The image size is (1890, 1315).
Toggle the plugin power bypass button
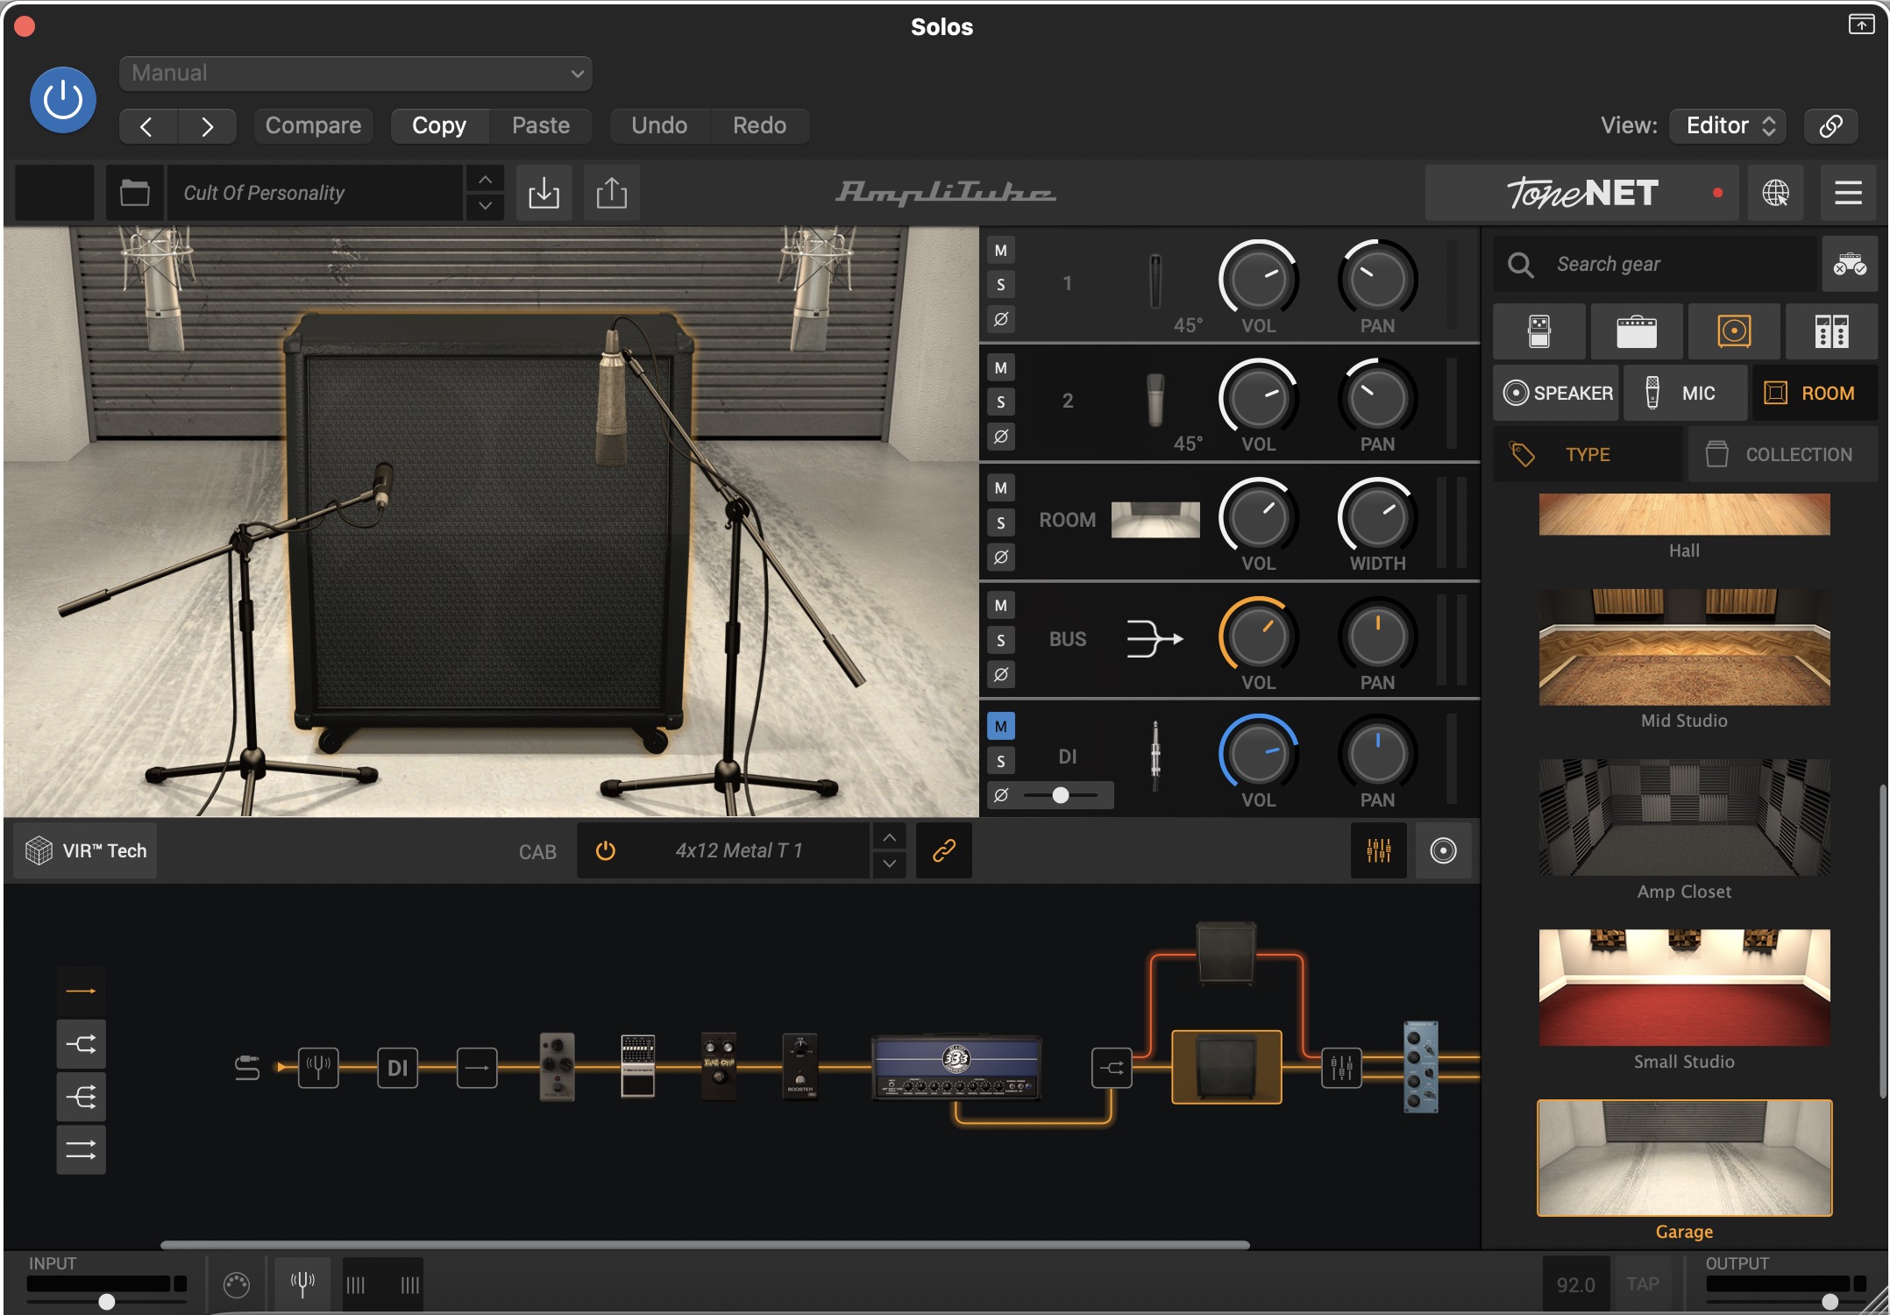tap(63, 100)
